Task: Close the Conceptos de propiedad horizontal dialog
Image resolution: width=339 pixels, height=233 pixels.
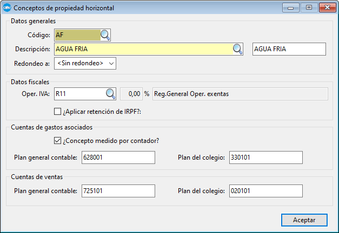Action: point(324,8)
